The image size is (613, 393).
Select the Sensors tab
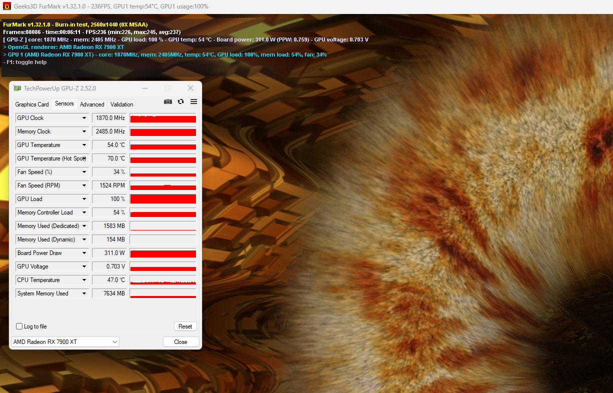[64, 103]
